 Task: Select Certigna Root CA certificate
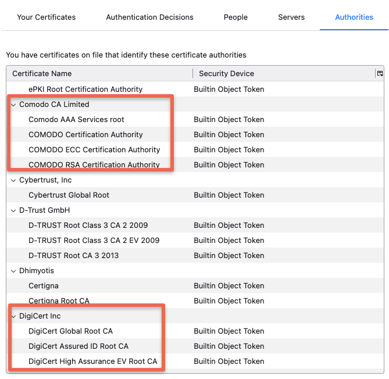195,301
